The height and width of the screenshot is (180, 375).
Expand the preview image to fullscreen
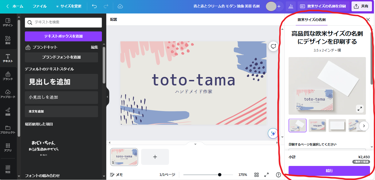tap(360, 109)
